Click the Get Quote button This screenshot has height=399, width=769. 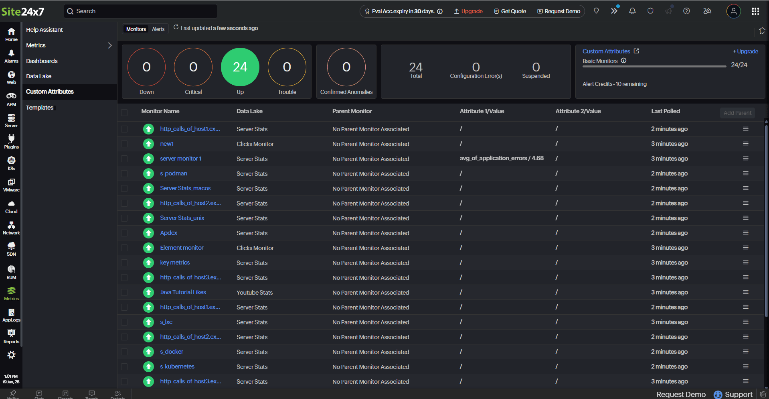(x=510, y=11)
